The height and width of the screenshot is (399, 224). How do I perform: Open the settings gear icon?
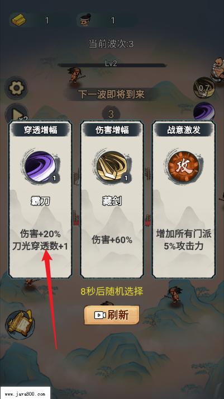pos(16,88)
